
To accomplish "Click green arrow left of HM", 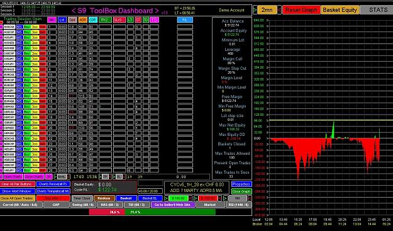I will [x=225, y=198].
